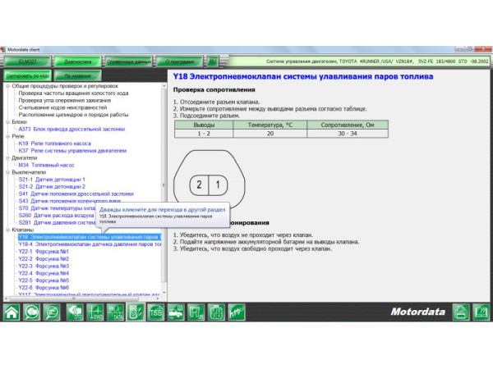The height and width of the screenshot is (369, 493).
Task: Click the MTP icon in bottom toolbar
Action: coord(237,312)
